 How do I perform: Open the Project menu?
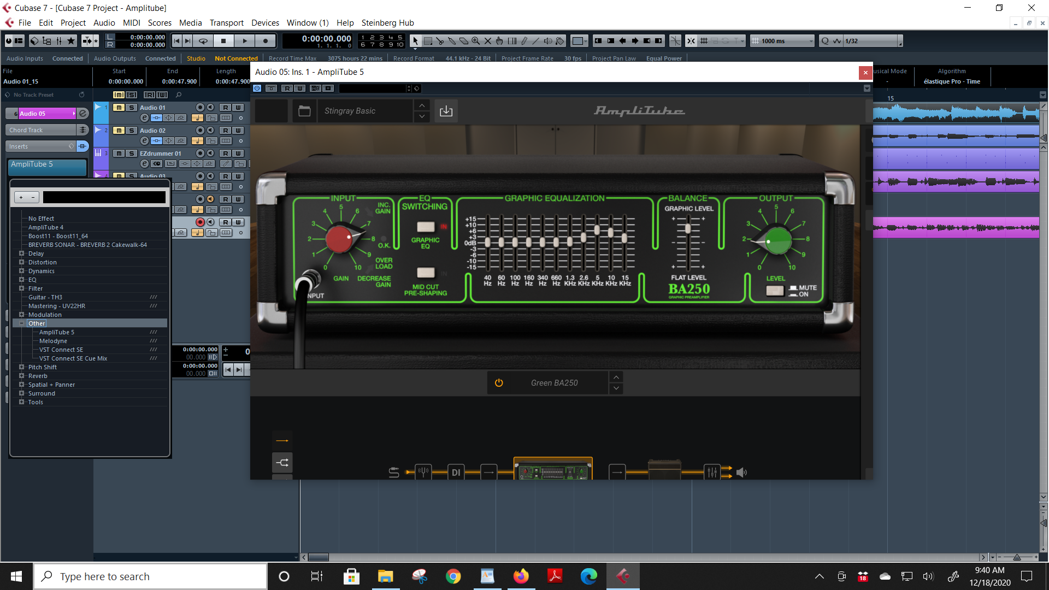pos(73,23)
